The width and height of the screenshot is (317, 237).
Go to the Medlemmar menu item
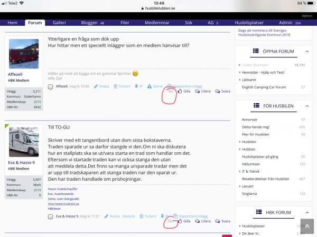[x=156, y=23]
